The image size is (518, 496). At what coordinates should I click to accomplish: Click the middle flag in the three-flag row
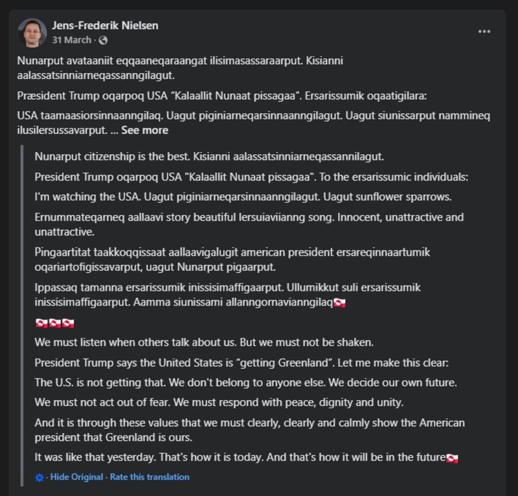pos(55,322)
